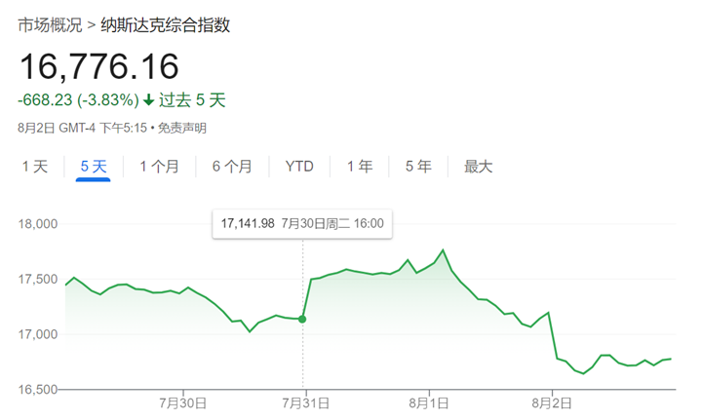
Task: Click the breadcrumb chevron after 市场概况
Action: (x=91, y=25)
